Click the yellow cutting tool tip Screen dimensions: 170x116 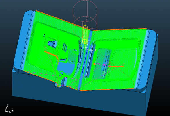point(85,41)
